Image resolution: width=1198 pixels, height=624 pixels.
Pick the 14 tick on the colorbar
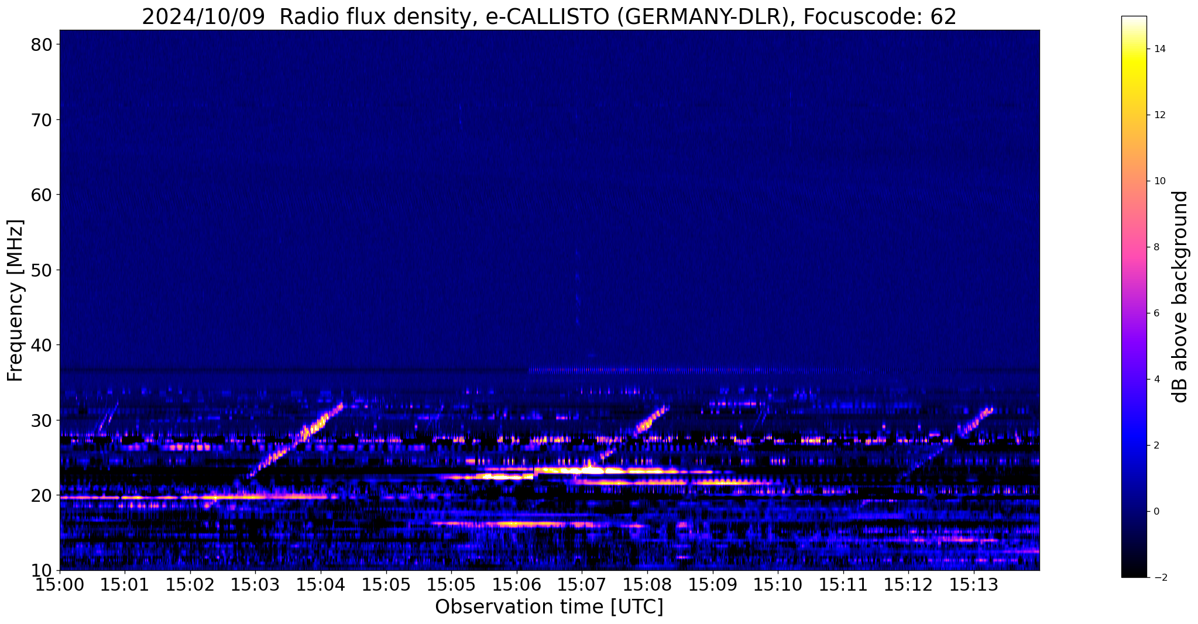click(x=1159, y=49)
